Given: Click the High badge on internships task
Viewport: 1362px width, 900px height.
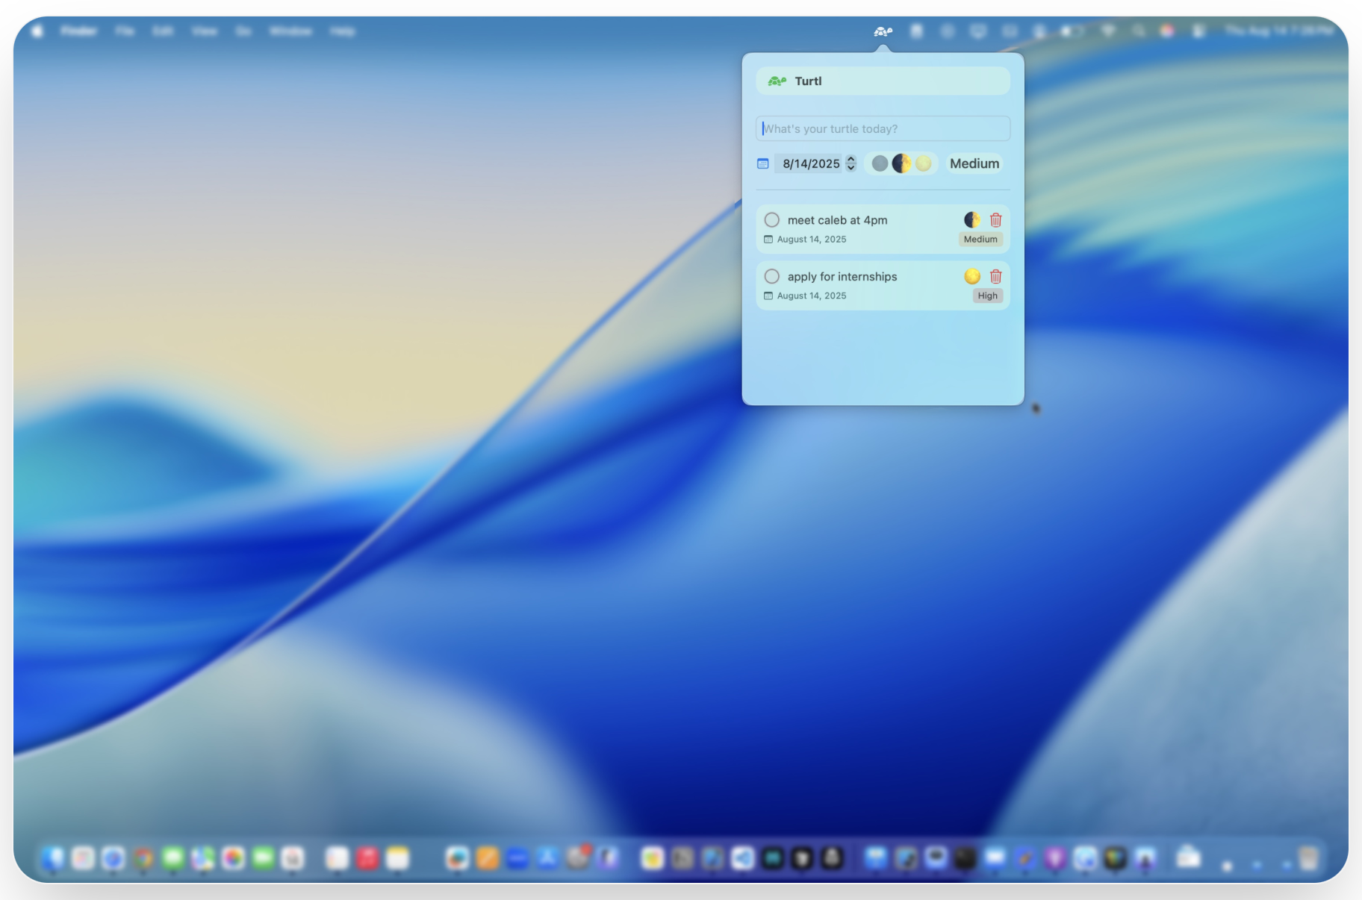Looking at the screenshot, I should (987, 296).
